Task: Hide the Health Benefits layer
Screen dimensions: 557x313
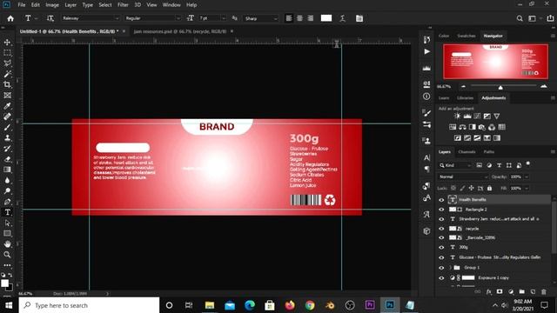Action: [441, 200]
